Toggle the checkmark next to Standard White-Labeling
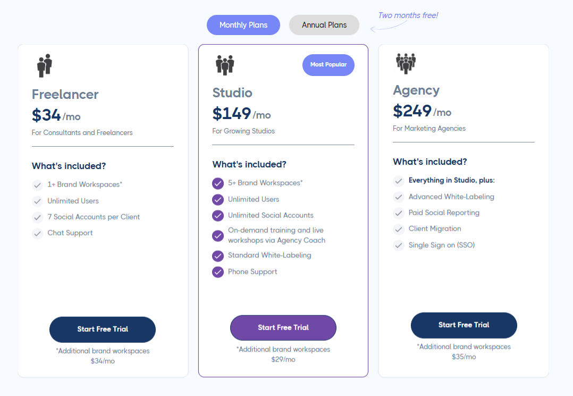This screenshot has width=573, height=396. point(217,256)
